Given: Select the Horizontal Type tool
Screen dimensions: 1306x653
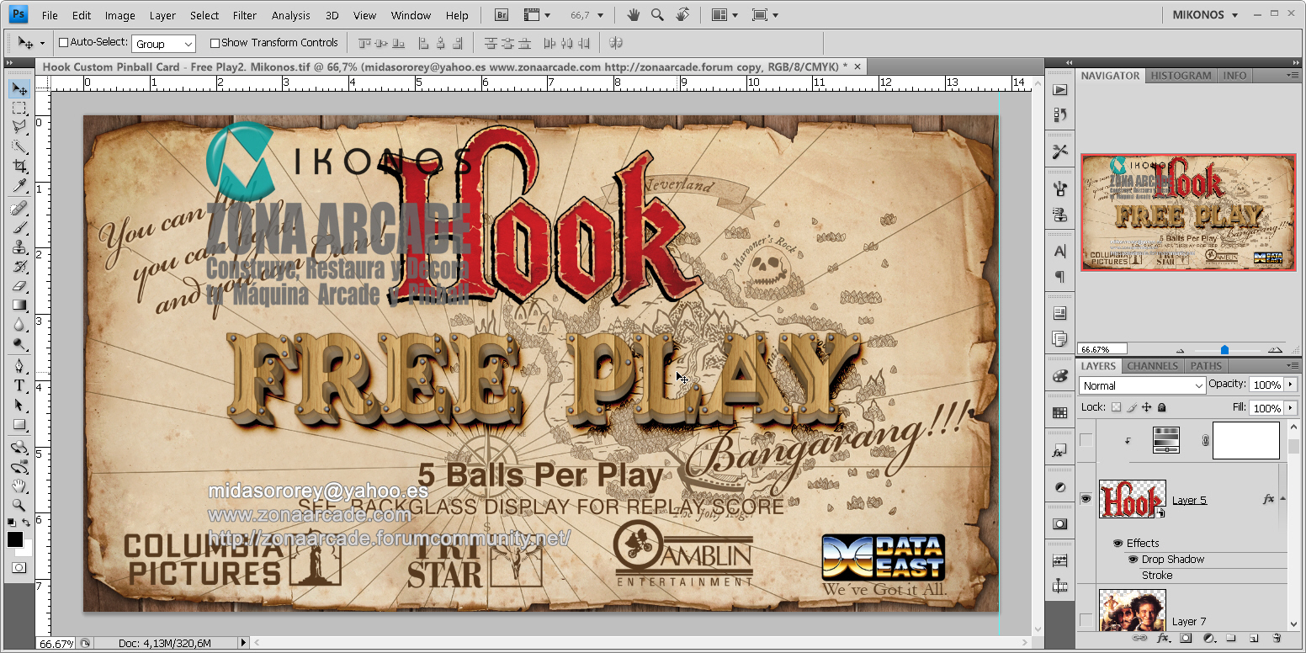Looking at the screenshot, I should pos(19,386).
